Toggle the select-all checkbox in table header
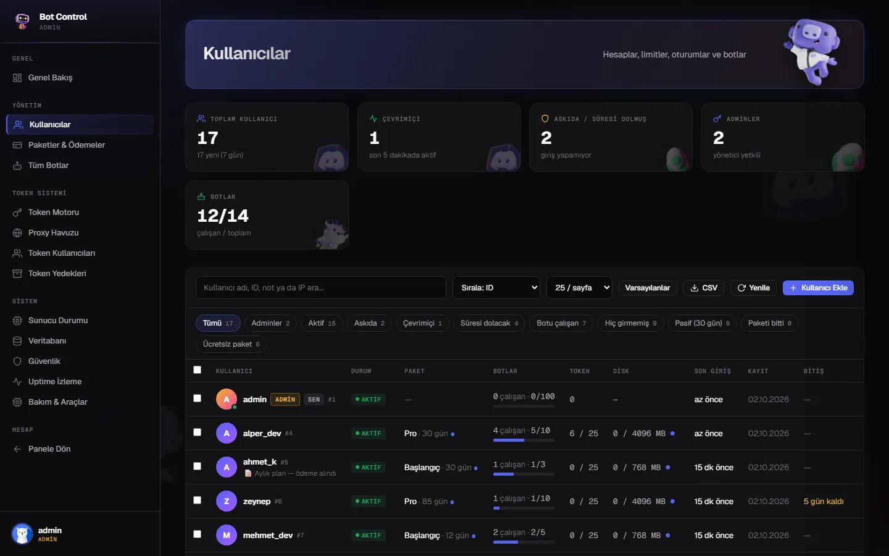The image size is (889, 556). point(198,370)
